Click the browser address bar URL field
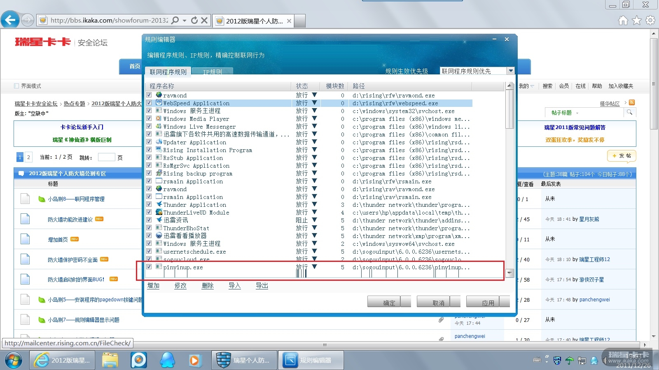Screen dimensions: 659x370 tap(109, 20)
